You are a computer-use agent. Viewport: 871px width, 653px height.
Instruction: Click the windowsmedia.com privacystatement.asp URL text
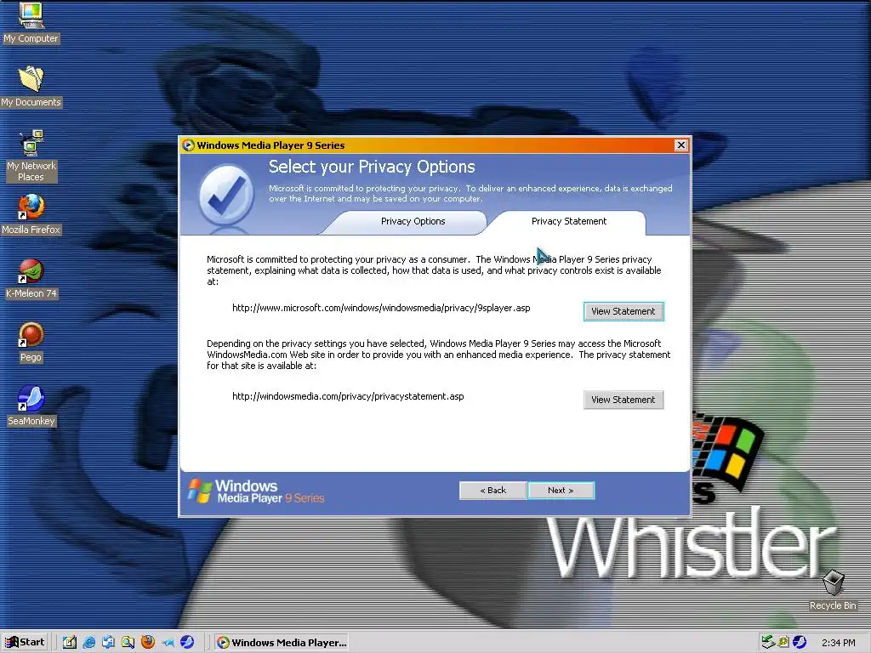coord(348,396)
